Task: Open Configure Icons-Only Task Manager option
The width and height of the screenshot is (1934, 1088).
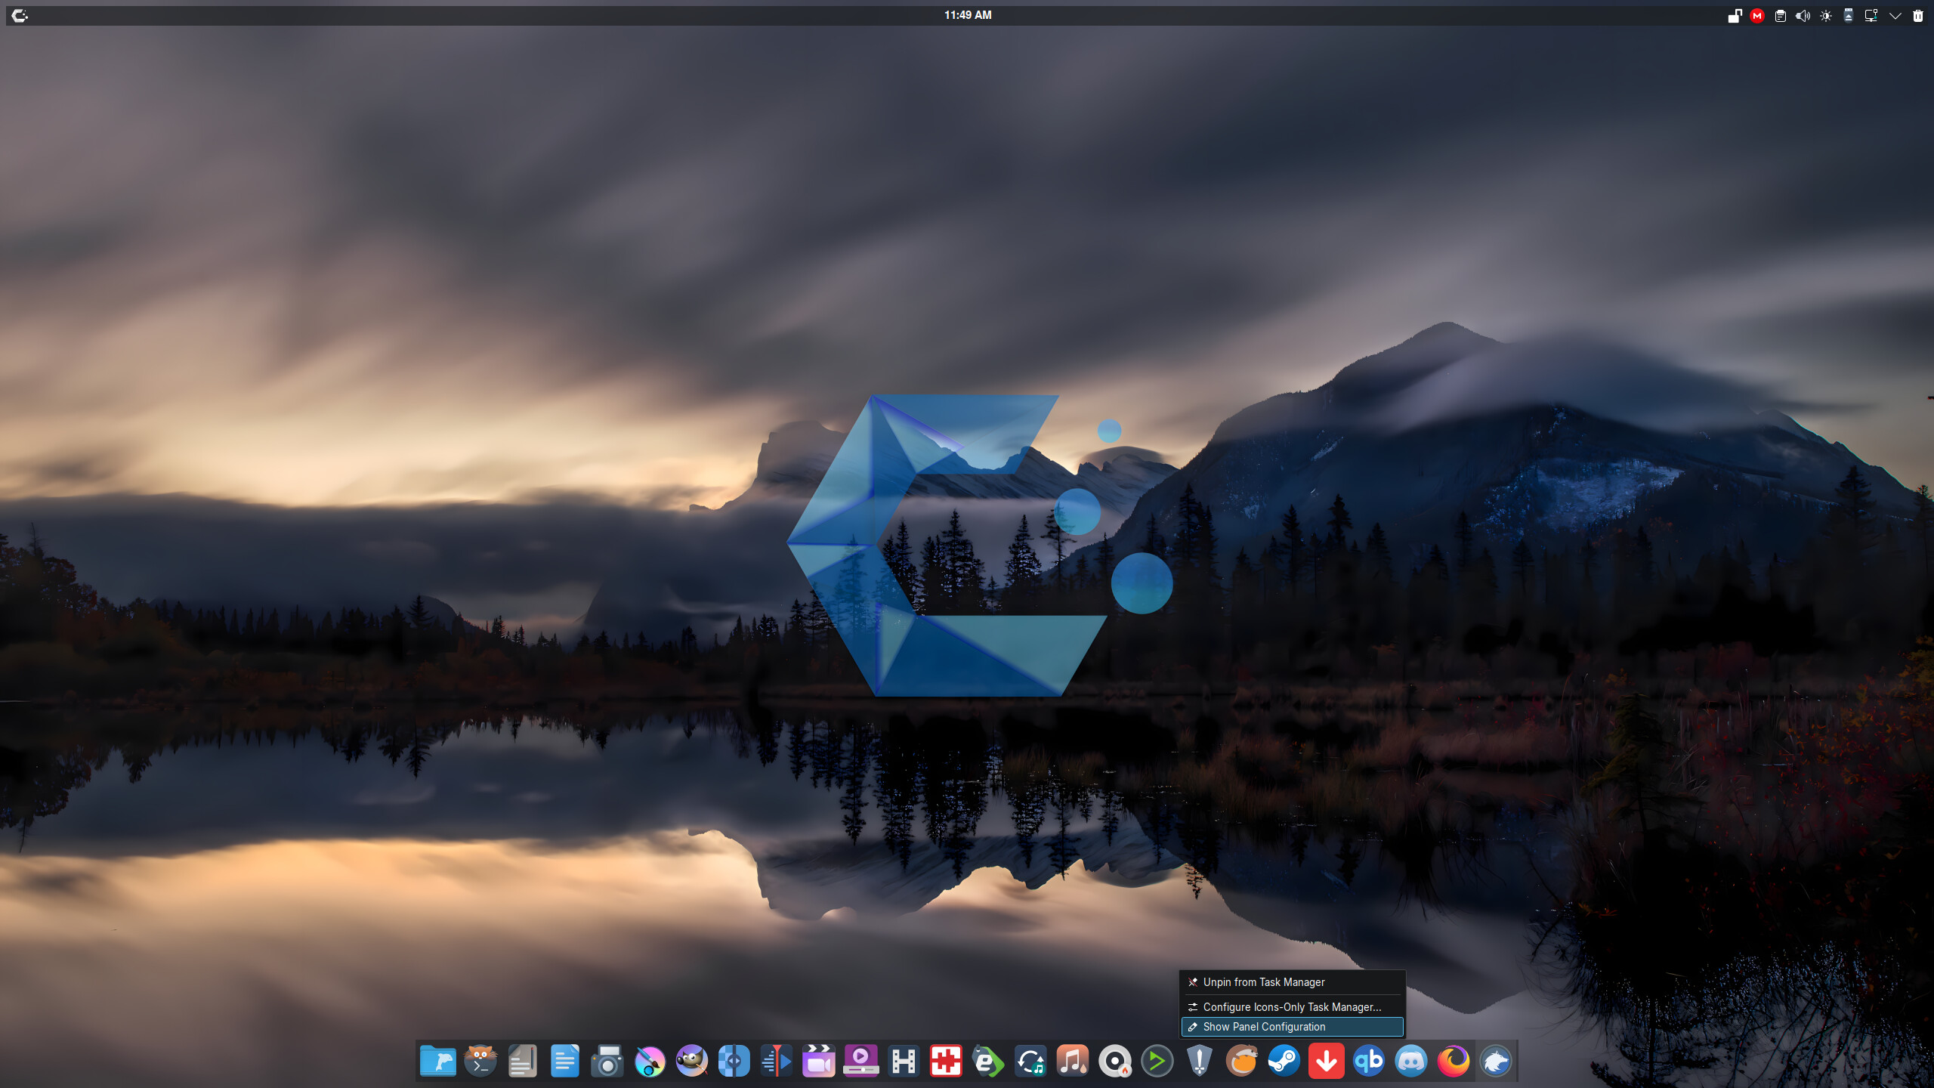Action: (1291, 1007)
